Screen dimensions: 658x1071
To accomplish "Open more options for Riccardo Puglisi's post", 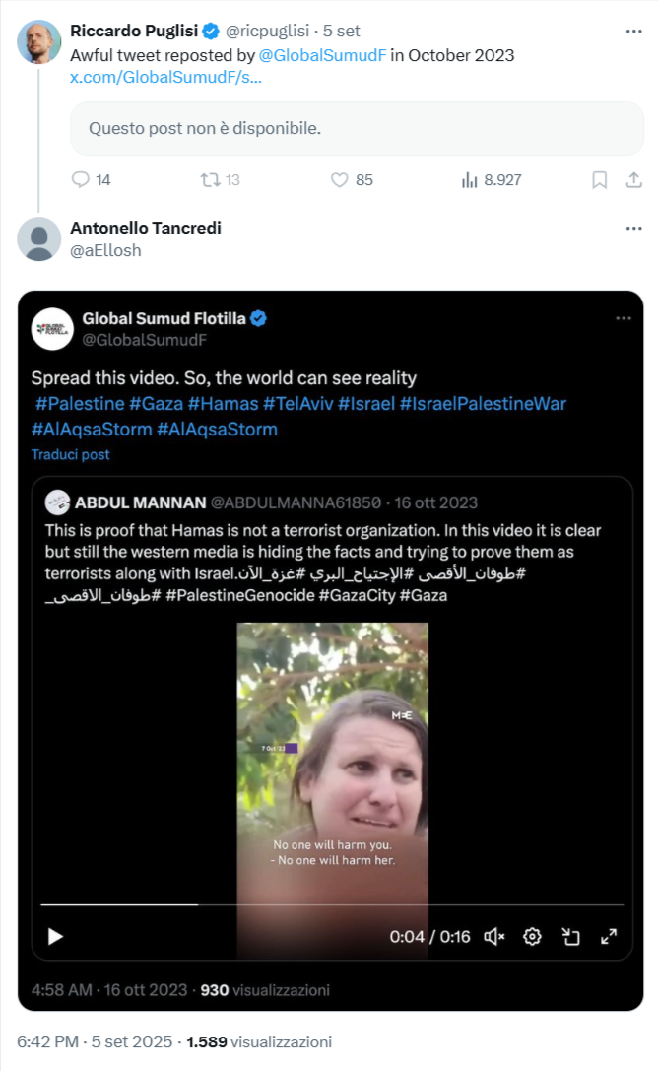I will click(634, 31).
